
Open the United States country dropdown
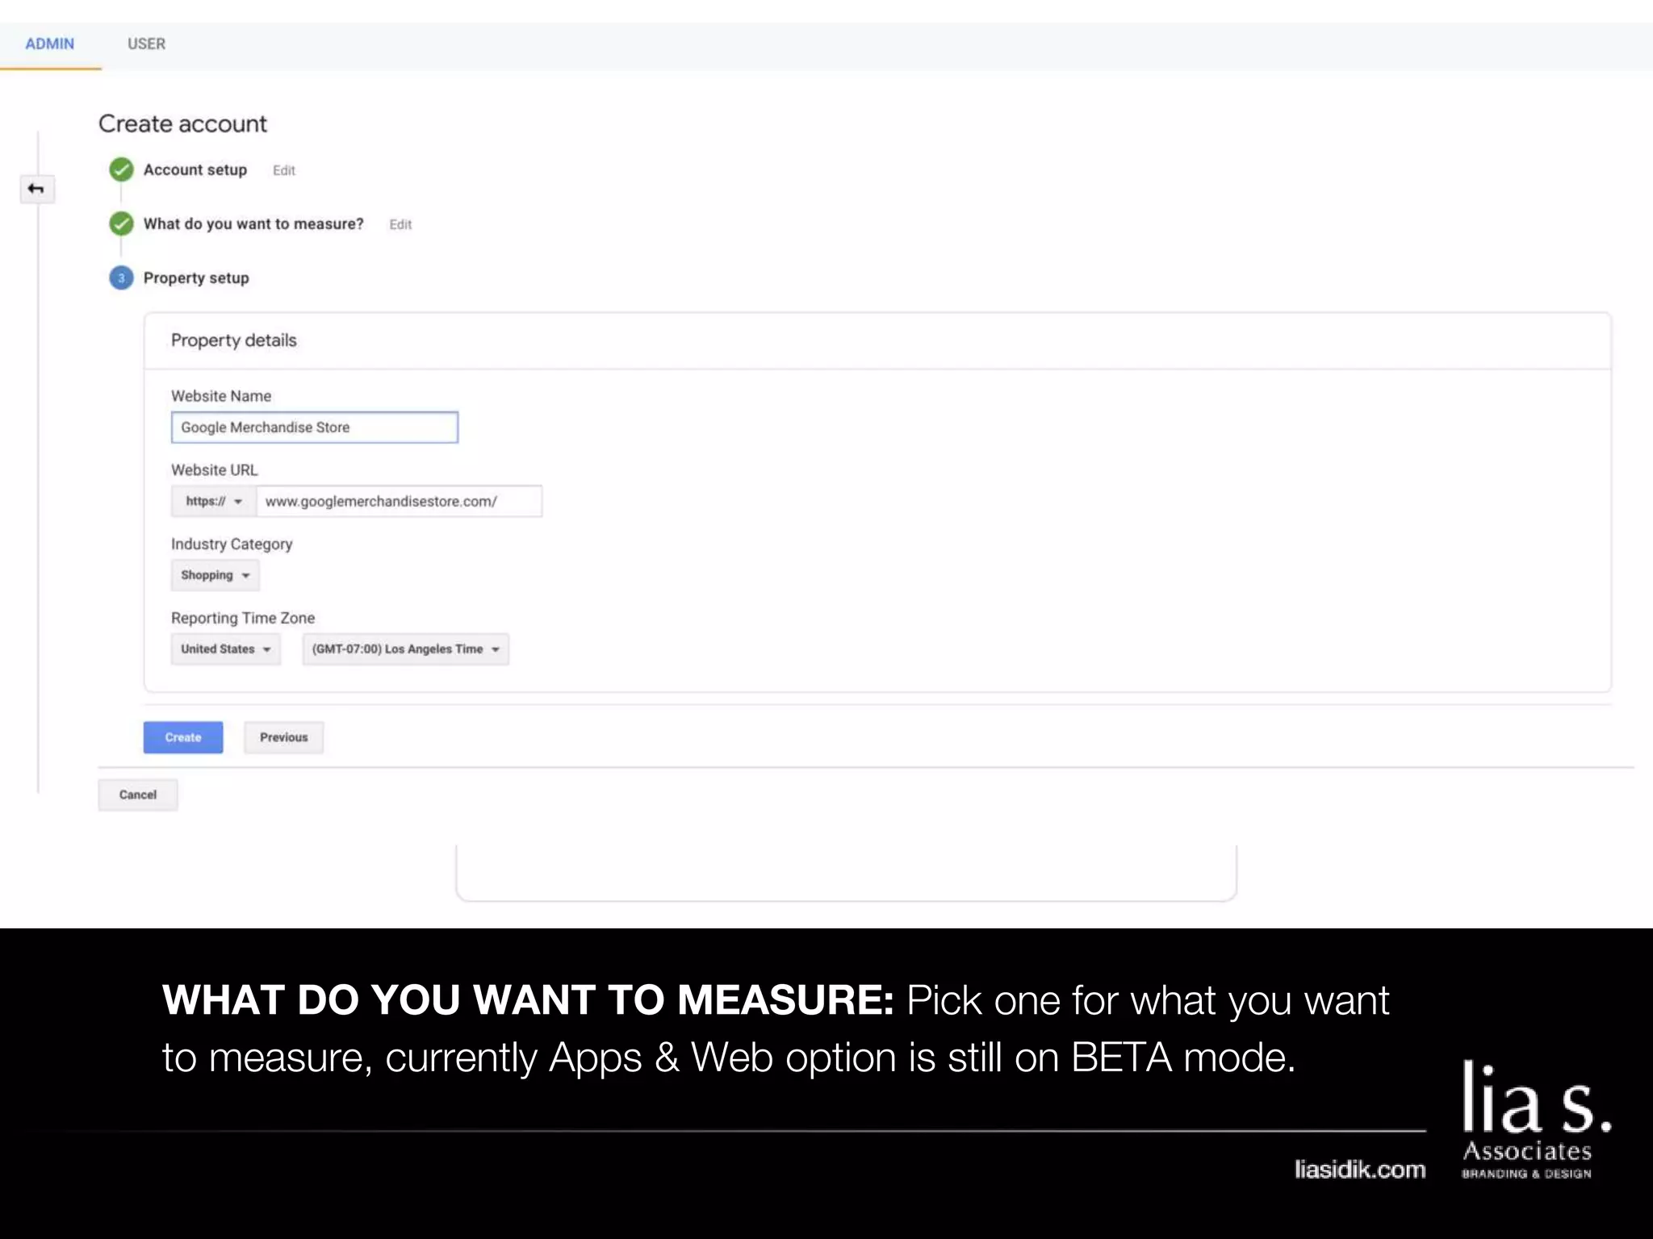(x=226, y=649)
